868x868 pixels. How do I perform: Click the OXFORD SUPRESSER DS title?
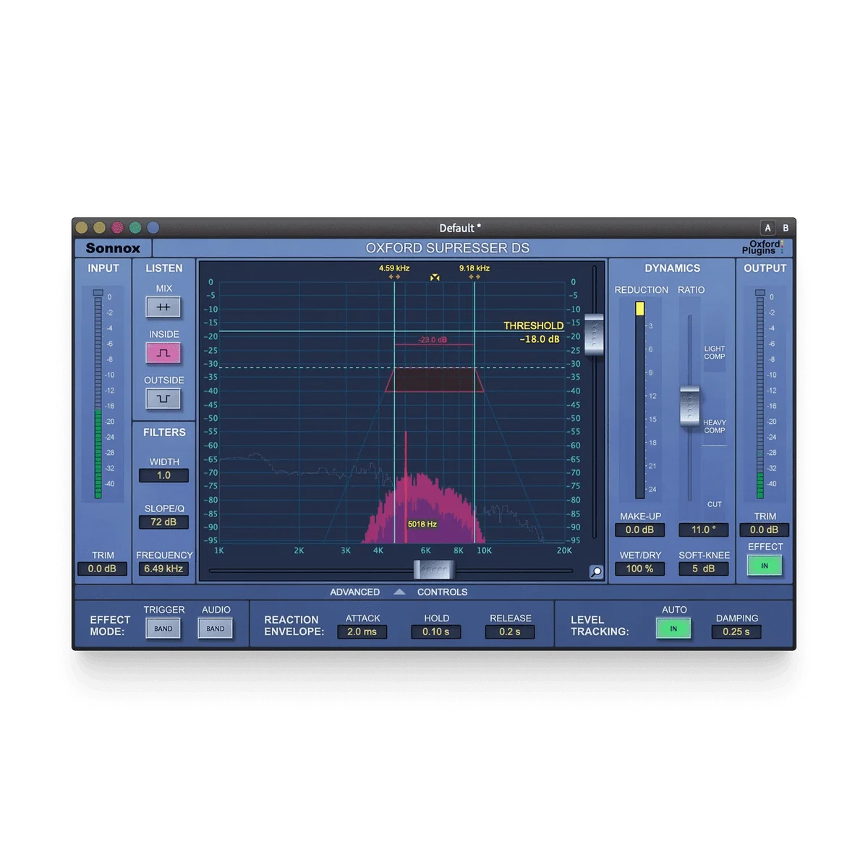[448, 248]
